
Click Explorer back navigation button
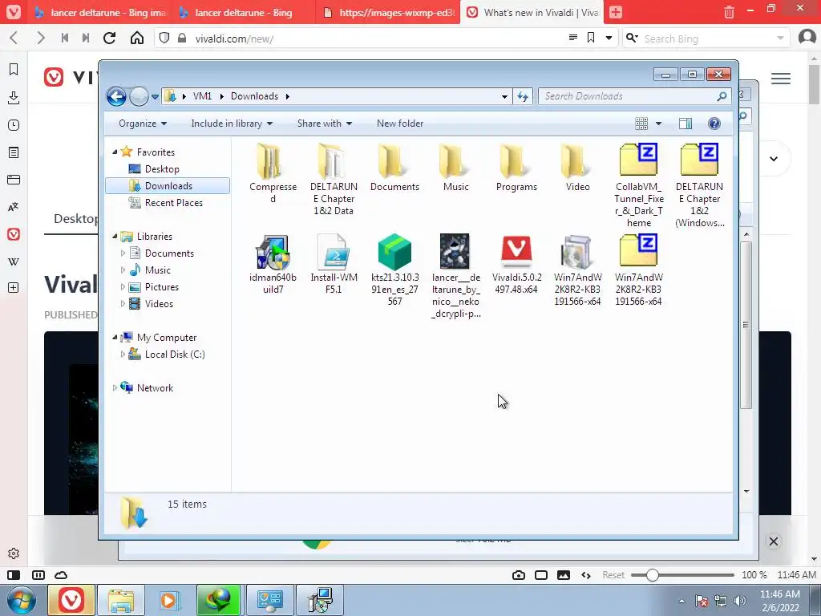116,96
